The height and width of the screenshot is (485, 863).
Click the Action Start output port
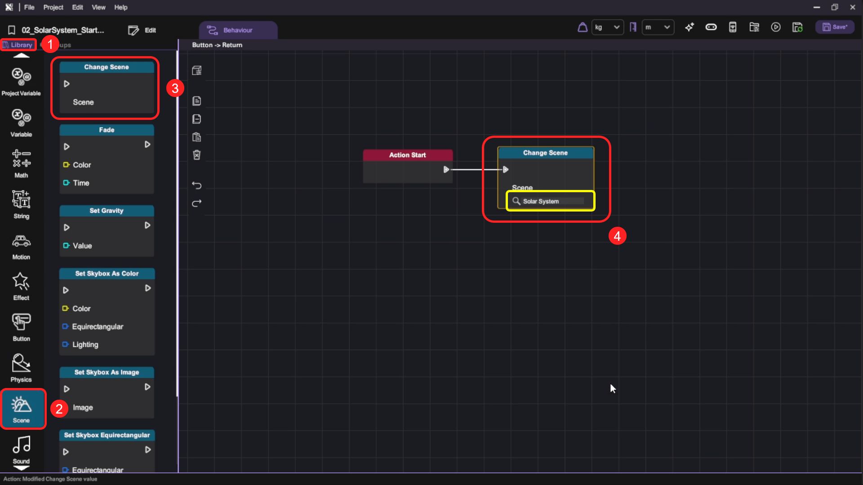tap(446, 169)
